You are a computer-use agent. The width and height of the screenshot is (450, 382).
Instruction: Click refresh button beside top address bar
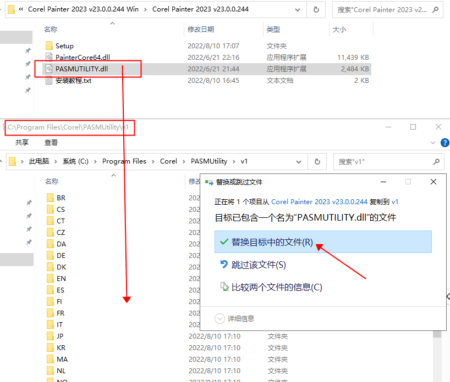coord(316,10)
